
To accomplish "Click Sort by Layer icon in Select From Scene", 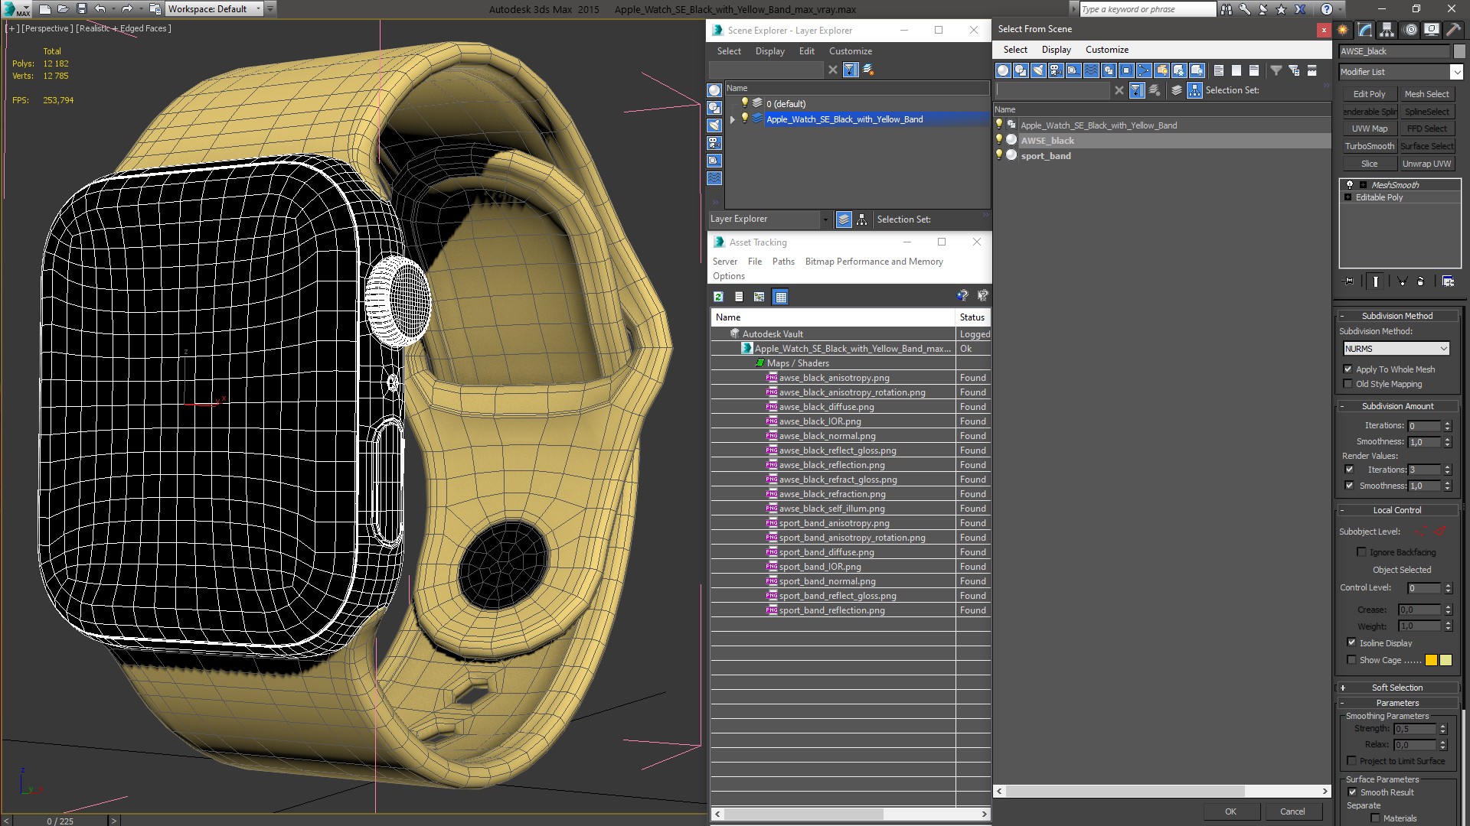I will [x=1177, y=90].
